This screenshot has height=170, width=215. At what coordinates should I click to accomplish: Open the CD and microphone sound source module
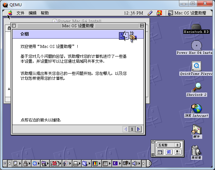coord(67,163)
